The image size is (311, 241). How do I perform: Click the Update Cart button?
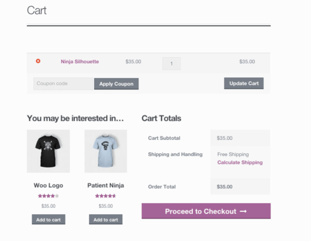coord(244,83)
